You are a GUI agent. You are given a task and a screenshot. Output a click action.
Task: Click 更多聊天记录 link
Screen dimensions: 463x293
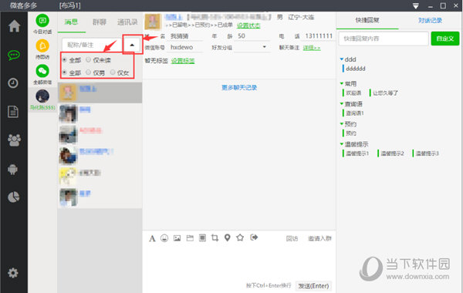coord(239,88)
